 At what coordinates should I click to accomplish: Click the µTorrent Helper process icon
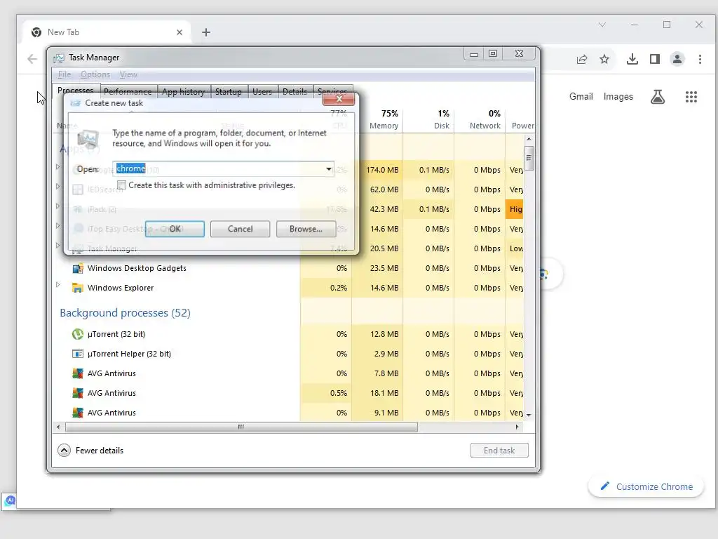point(78,354)
